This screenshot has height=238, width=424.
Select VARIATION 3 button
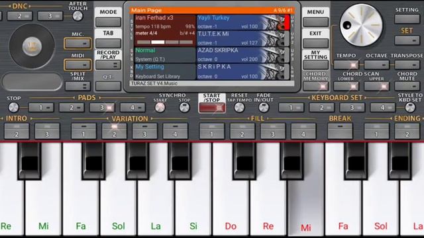(144, 131)
